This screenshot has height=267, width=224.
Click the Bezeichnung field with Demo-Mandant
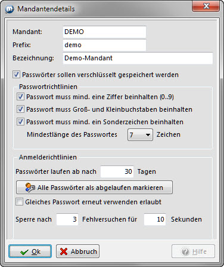click(138, 58)
